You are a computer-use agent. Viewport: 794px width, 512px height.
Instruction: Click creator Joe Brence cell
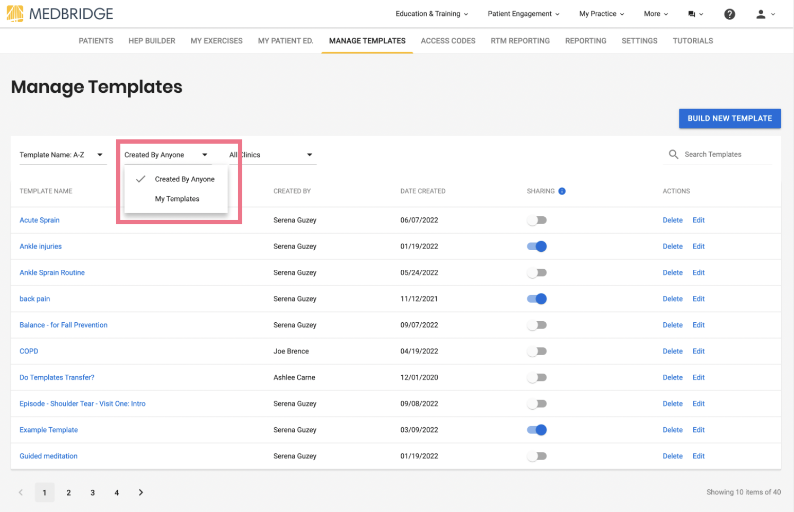pyautogui.click(x=291, y=351)
